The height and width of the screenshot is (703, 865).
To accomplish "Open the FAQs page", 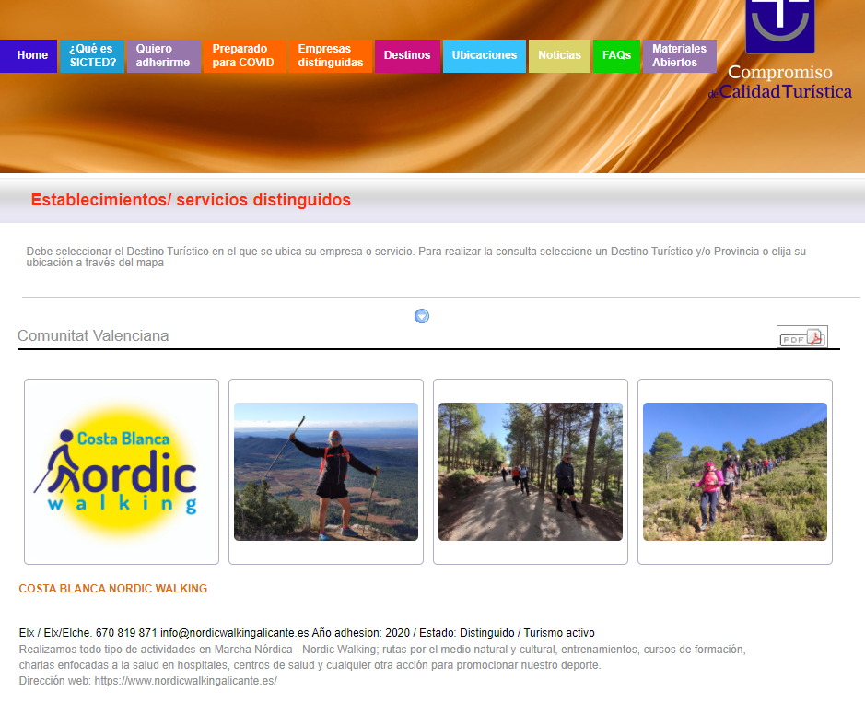I will 617,55.
